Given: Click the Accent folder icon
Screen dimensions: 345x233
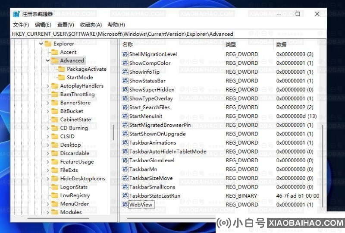Looking at the screenshot, I should coord(55,52).
